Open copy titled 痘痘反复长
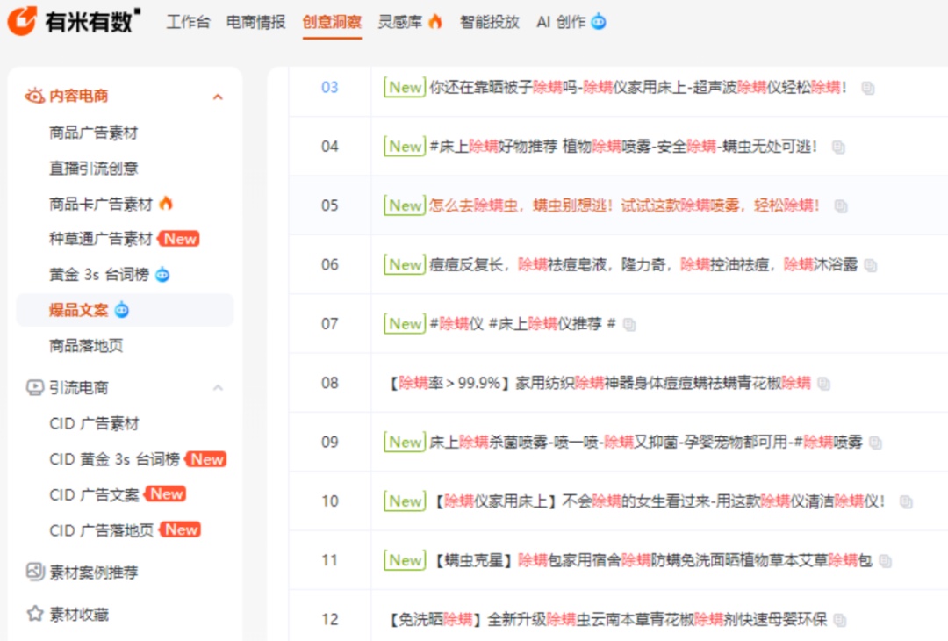 [x=643, y=265]
